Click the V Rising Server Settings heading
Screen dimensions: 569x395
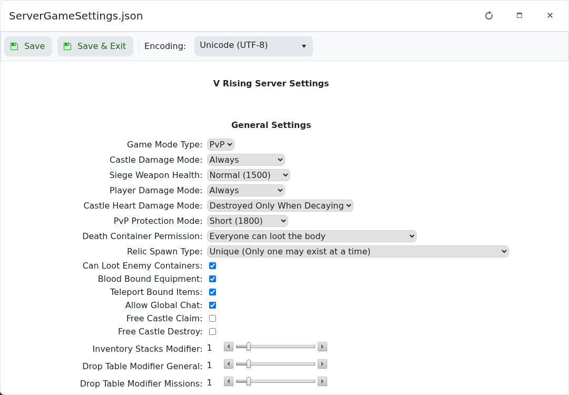(271, 83)
